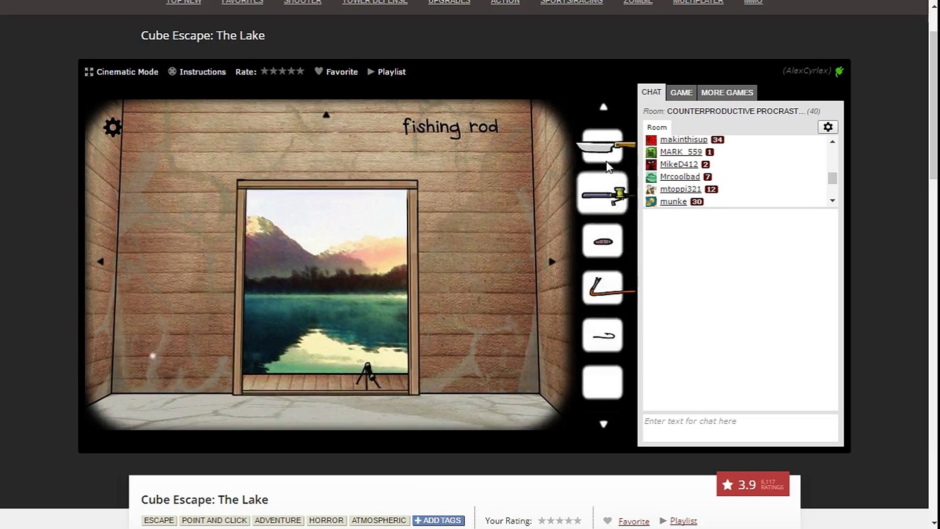Focus the chat text input field
This screenshot has height=529, width=940.
tap(740, 428)
